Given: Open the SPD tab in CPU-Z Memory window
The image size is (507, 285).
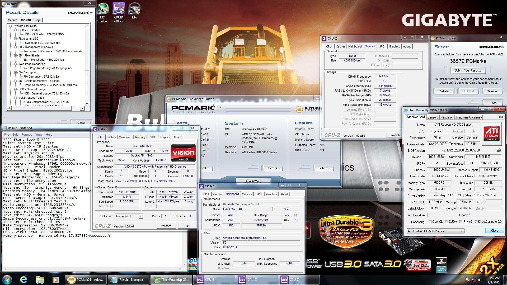Looking at the screenshot, I should pyautogui.click(x=382, y=46).
